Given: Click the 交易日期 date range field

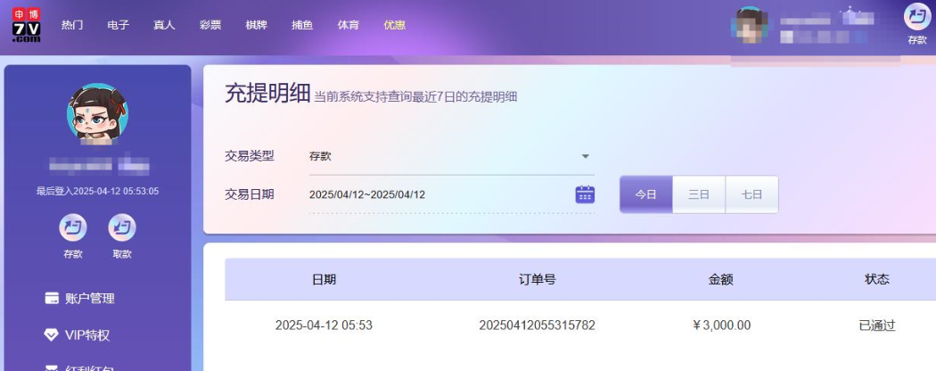Looking at the screenshot, I should pos(437,194).
